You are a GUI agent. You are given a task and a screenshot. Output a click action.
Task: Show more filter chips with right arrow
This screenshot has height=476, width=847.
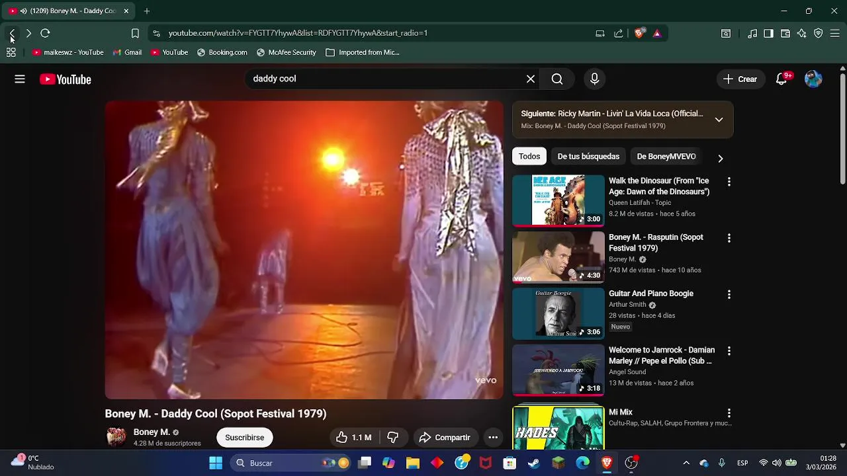(x=721, y=158)
